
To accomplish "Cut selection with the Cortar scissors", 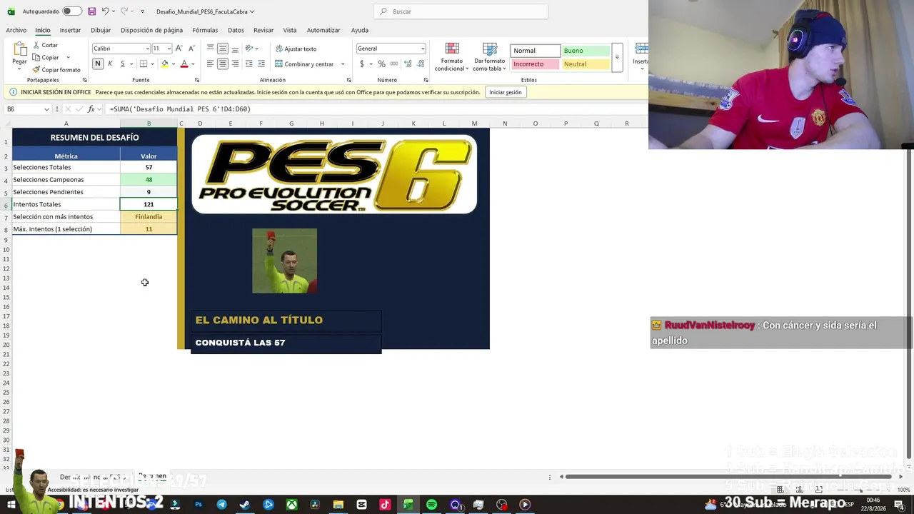I will [x=46, y=45].
